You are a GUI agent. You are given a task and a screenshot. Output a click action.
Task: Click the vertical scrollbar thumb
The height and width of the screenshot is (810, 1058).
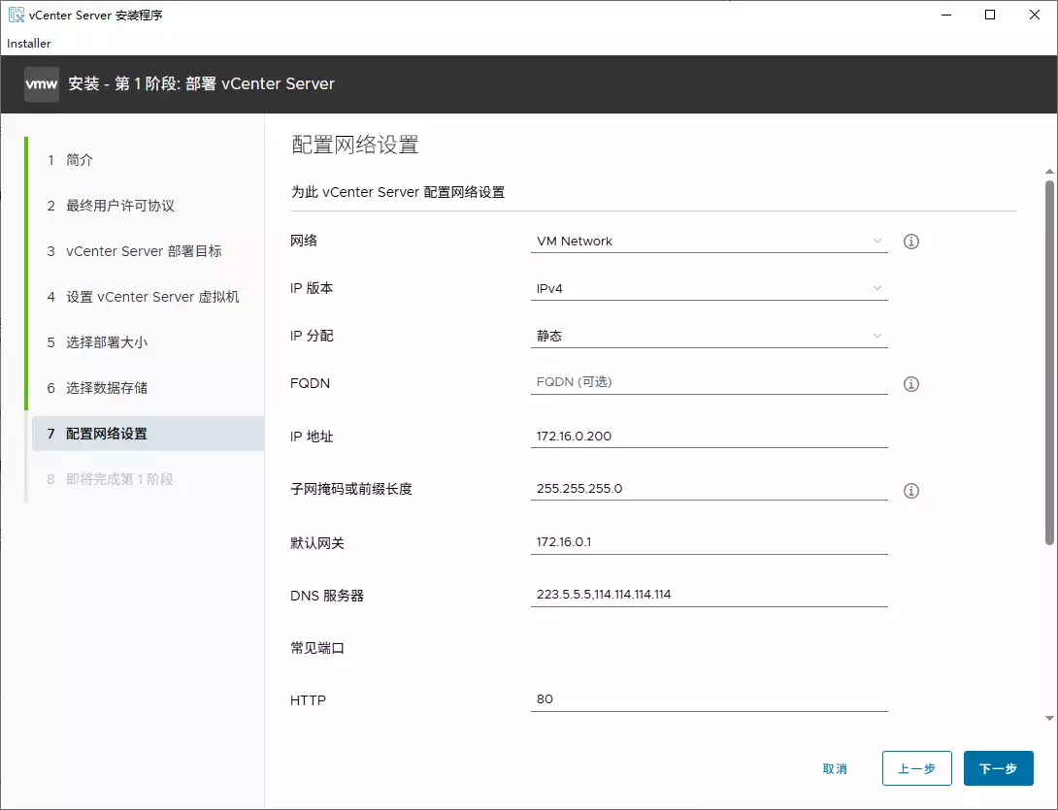pos(1049,362)
